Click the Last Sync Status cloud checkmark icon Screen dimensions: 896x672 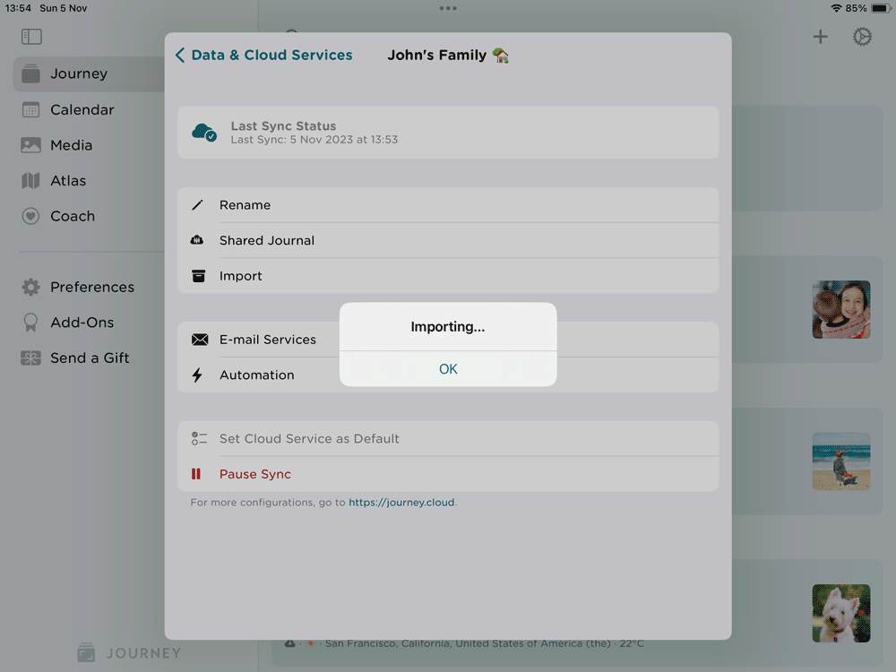pyautogui.click(x=203, y=132)
